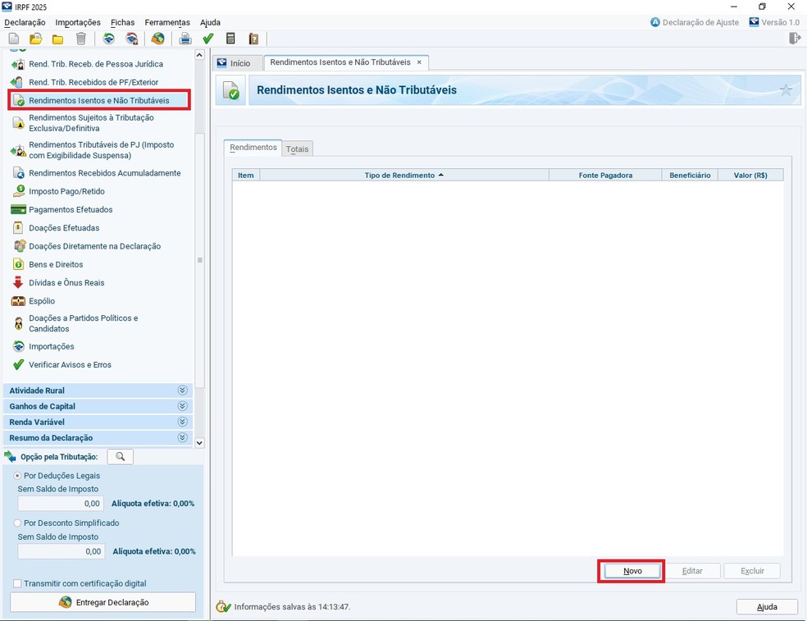Screen dimensions: 807x621
Task: Click the printer icon in the toolbar
Action: pos(185,39)
